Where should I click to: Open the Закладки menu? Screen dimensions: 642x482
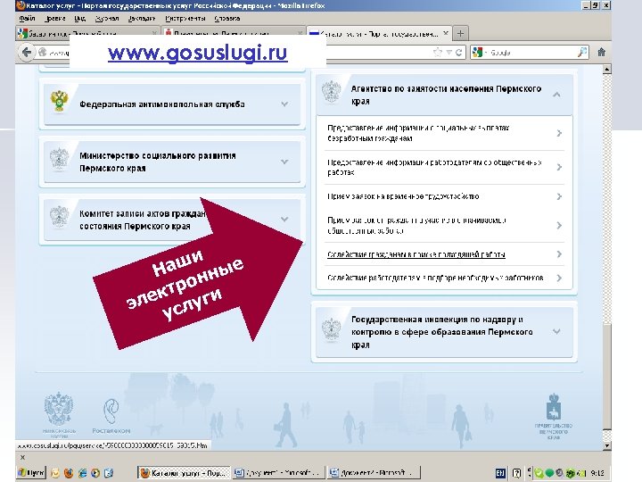(142, 19)
